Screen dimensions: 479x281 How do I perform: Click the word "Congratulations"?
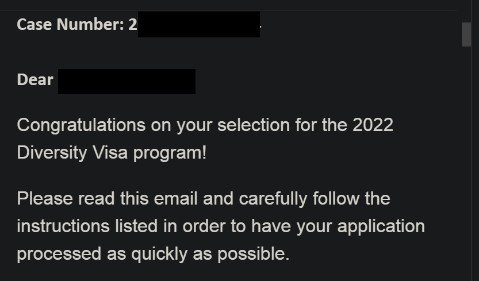73,125
